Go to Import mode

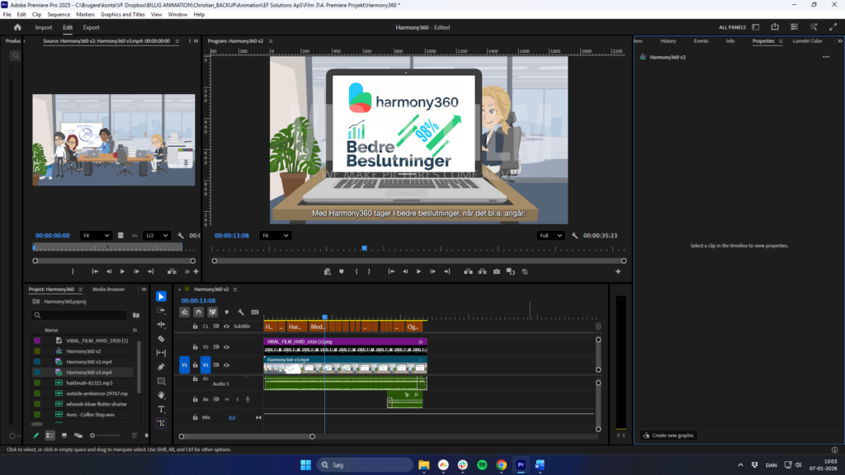[44, 27]
